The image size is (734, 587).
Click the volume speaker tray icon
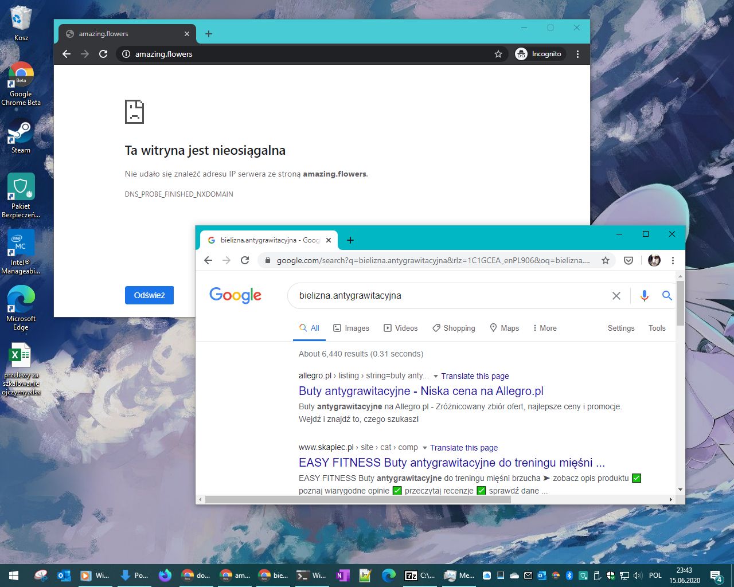click(x=638, y=576)
